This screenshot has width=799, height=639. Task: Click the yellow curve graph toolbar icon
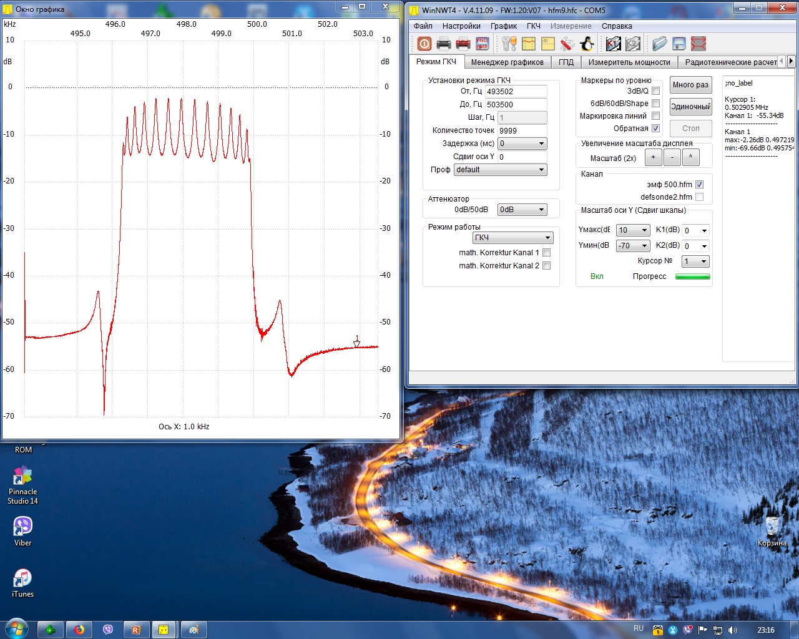tap(529, 44)
